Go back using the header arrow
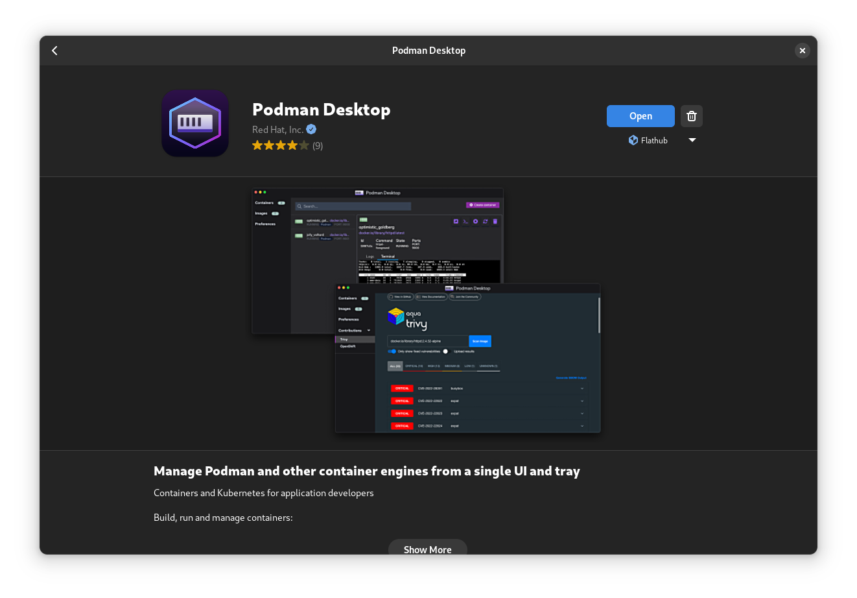Image resolution: width=857 pixels, height=598 pixels. pos(55,51)
